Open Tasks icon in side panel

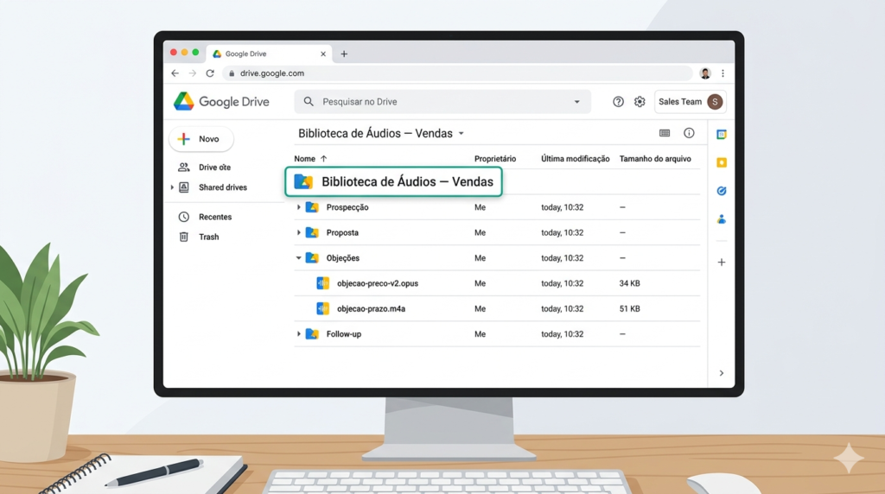(722, 191)
